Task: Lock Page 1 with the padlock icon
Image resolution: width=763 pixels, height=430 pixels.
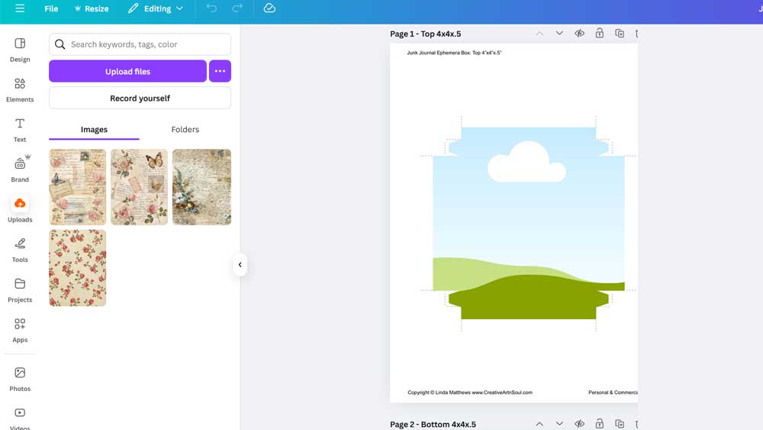Action: click(x=600, y=34)
